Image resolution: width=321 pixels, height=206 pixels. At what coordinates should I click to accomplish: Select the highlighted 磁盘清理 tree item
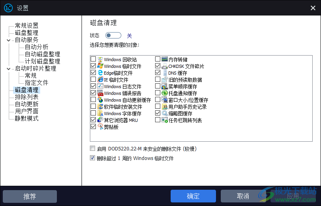coord(27,90)
